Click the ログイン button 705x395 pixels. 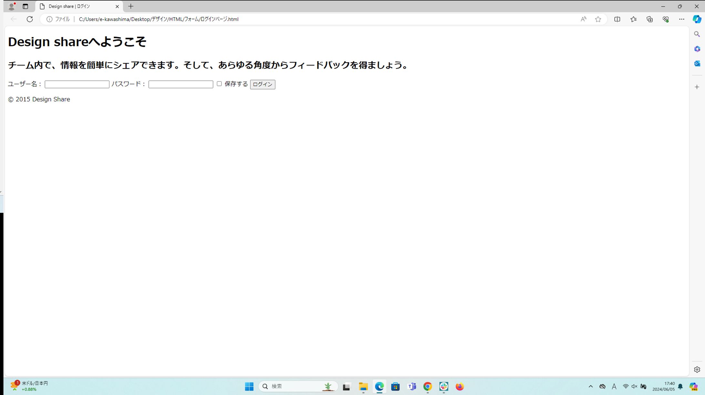[x=262, y=85]
